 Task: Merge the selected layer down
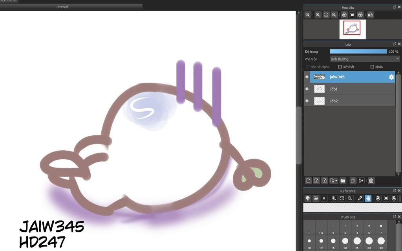(x=361, y=181)
